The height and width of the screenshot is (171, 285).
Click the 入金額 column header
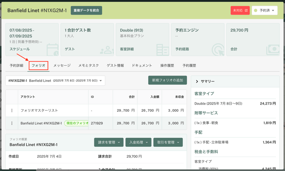tap(155, 97)
